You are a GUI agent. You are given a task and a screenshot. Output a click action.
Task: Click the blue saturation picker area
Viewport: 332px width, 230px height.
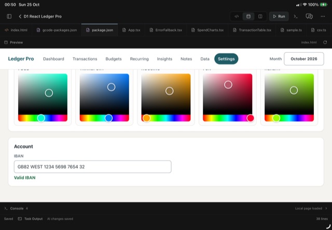[104, 94]
